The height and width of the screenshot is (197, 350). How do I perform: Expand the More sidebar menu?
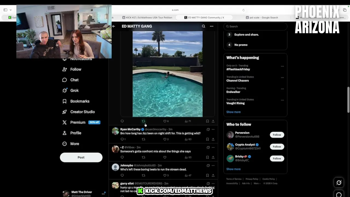(71, 144)
